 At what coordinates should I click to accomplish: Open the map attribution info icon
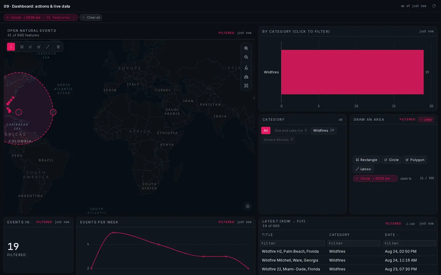(248, 206)
